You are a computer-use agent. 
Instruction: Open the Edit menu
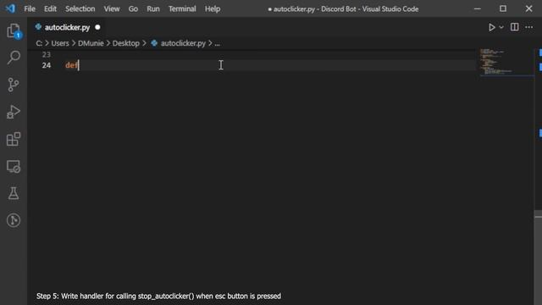pyautogui.click(x=50, y=8)
